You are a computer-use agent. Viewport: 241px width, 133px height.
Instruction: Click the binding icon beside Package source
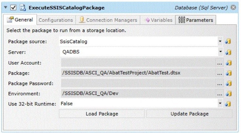point(228,41)
